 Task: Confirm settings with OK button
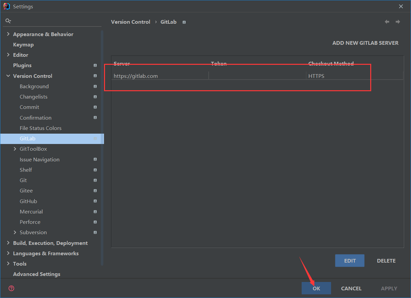point(316,288)
